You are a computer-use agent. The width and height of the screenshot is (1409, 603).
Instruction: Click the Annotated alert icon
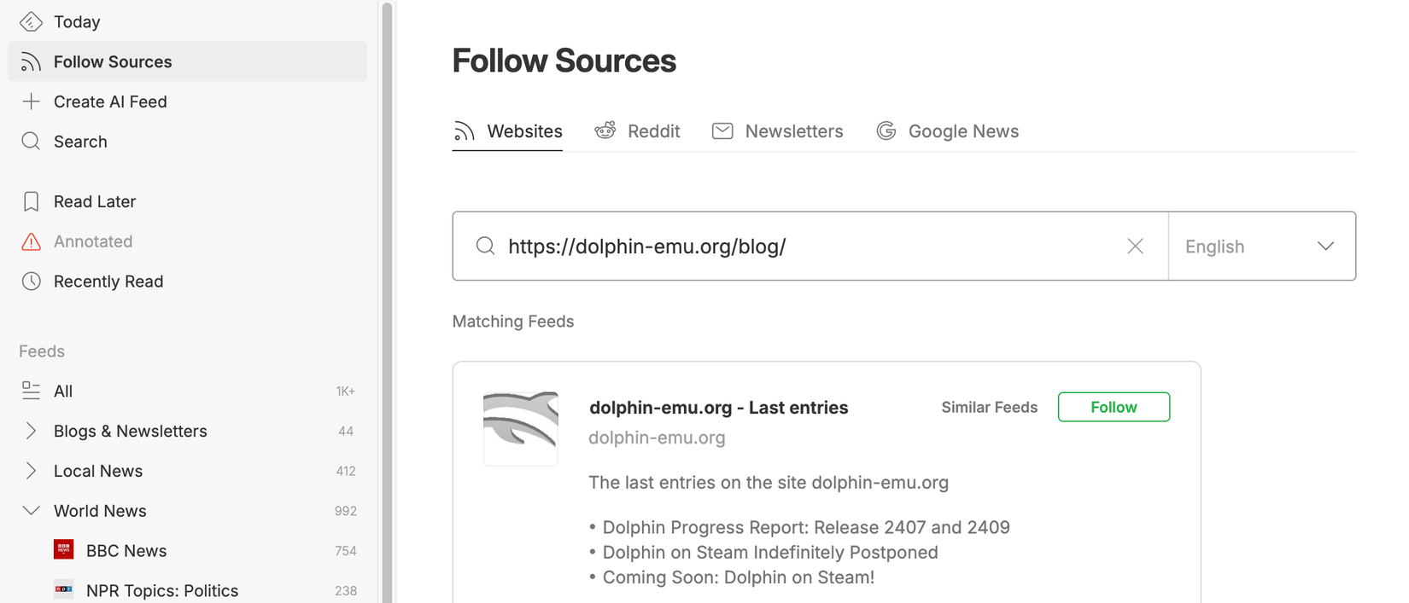click(x=31, y=241)
